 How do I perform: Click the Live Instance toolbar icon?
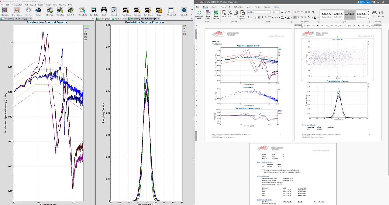(x=17, y=12)
